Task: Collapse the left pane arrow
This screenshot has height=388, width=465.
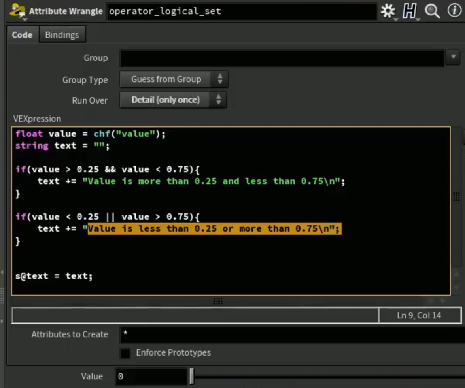Action: coord(2,272)
